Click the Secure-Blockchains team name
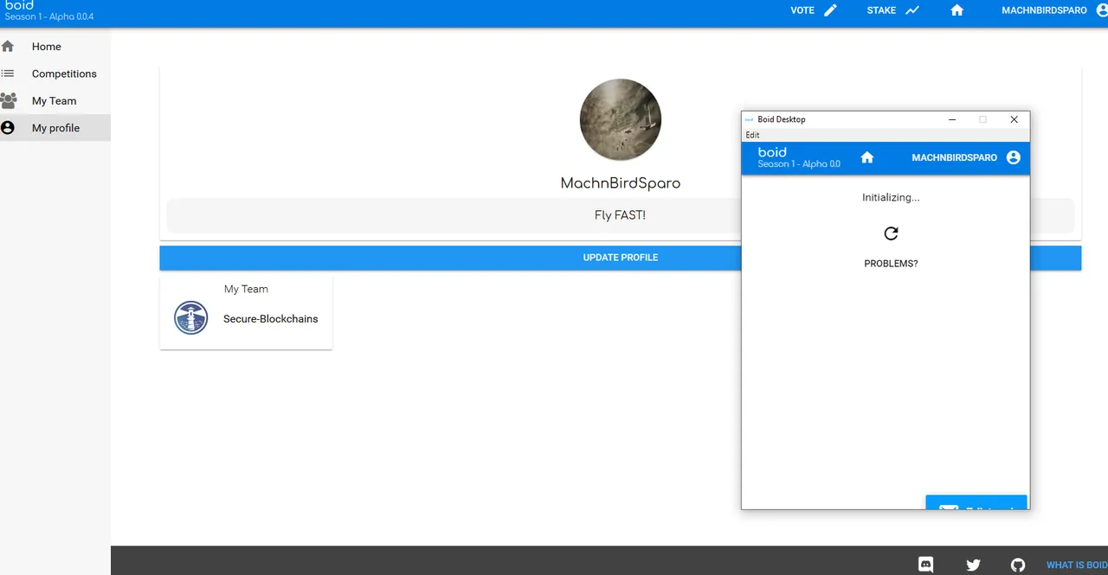This screenshot has width=1108, height=575. coord(271,319)
